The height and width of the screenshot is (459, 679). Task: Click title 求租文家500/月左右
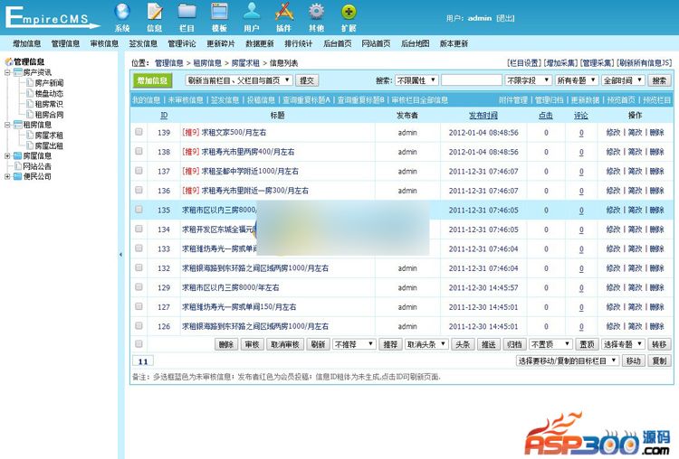[234, 132]
